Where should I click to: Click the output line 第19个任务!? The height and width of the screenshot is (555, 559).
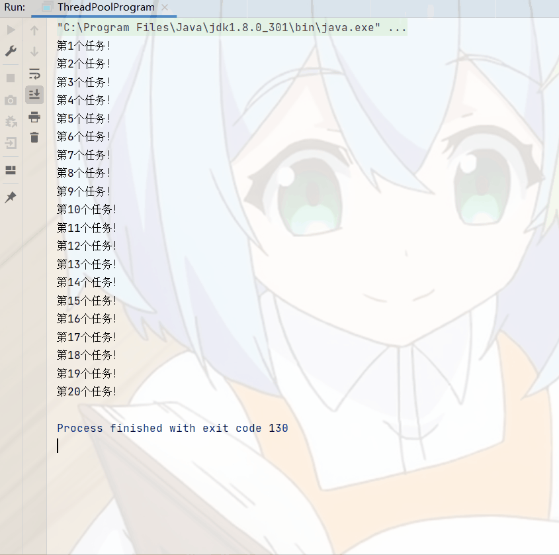[x=87, y=374]
